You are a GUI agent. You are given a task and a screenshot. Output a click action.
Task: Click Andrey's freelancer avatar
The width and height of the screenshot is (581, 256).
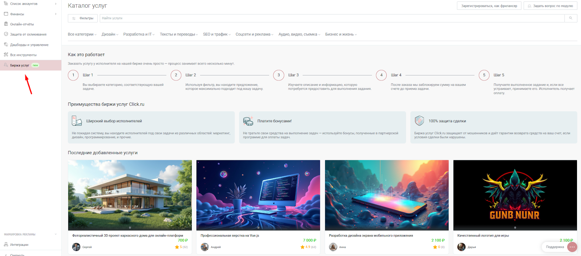pos(205,247)
